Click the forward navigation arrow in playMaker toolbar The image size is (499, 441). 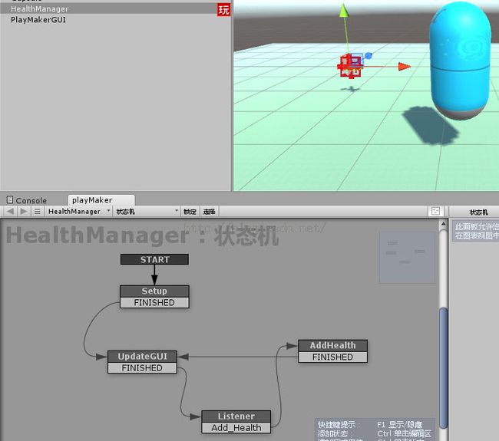click(24, 211)
